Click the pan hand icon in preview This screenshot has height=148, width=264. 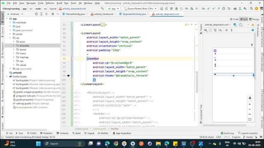(x=250, y=98)
